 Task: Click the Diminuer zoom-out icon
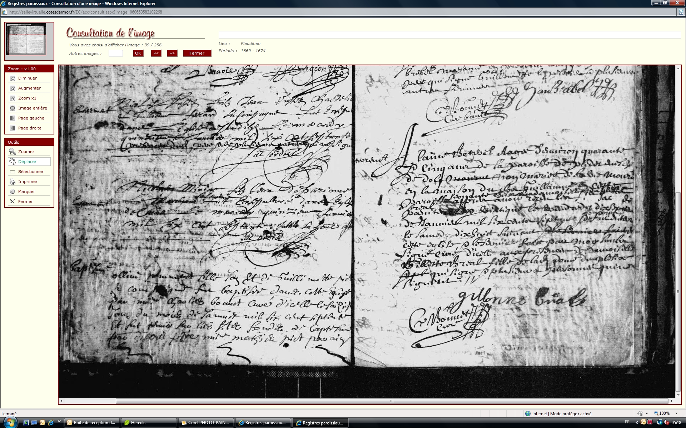pos(13,78)
